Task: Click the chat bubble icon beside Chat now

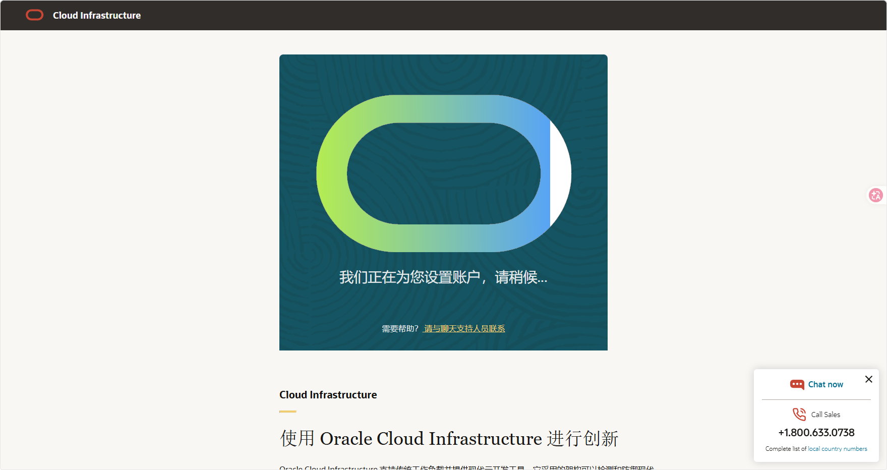Action: (x=797, y=385)
